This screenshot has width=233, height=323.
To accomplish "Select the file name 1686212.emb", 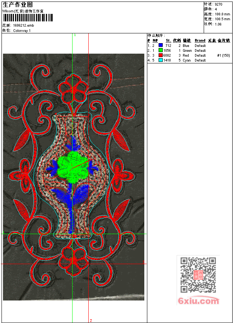I will click(23, 26).
